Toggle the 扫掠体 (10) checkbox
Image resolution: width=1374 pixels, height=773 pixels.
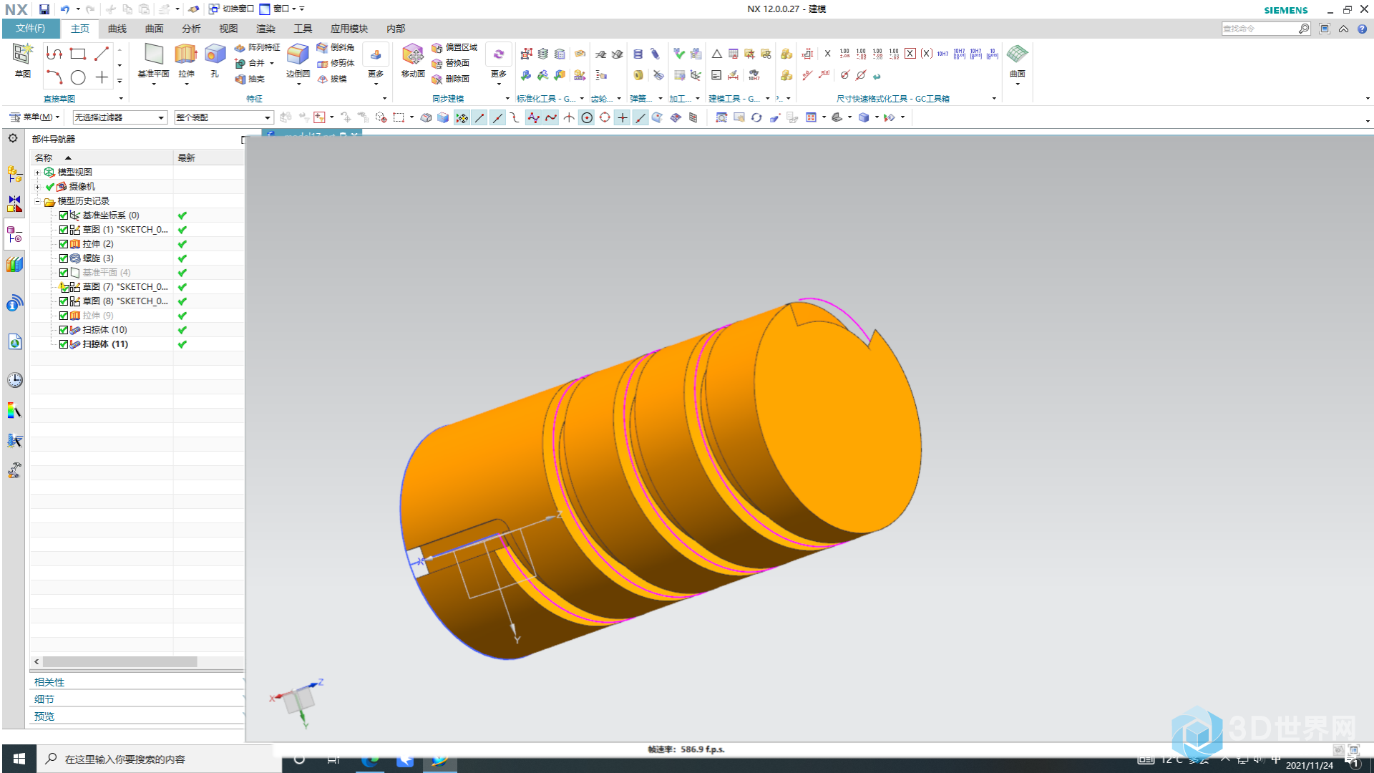(64, 330)
